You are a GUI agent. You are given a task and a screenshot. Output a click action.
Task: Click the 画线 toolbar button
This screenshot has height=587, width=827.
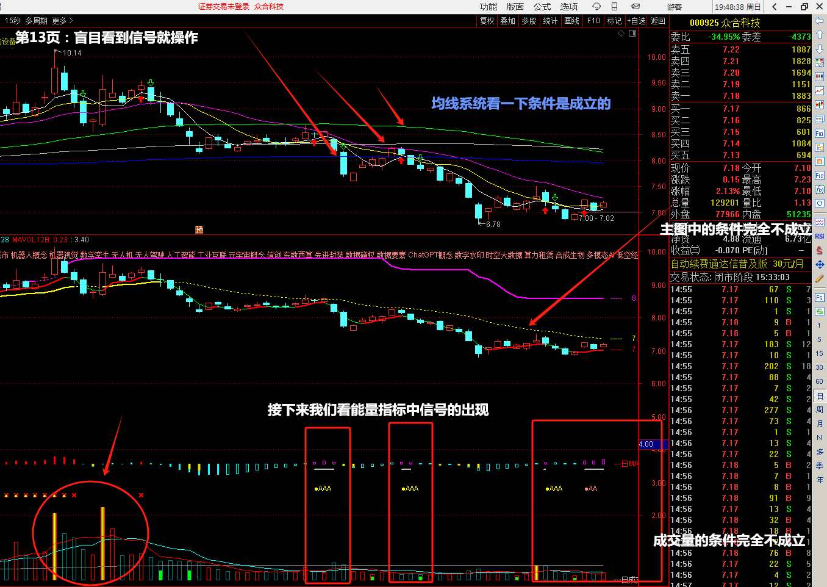click(x=572, y=21)
